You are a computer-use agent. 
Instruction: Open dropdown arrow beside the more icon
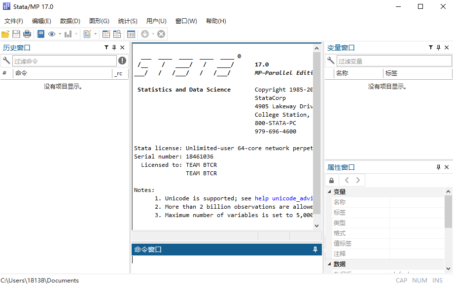pyautogui.click(x=153, y=34)
